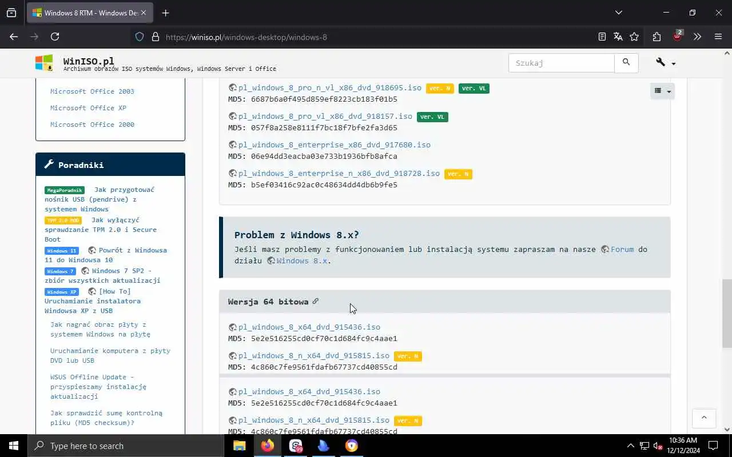Open Uruchamianie komputera z płyty DVD guide

(110, 356)
